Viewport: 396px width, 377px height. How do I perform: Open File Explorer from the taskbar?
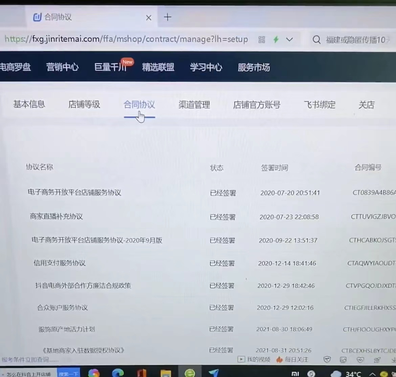pyautogui.click(x=166, y=373)
